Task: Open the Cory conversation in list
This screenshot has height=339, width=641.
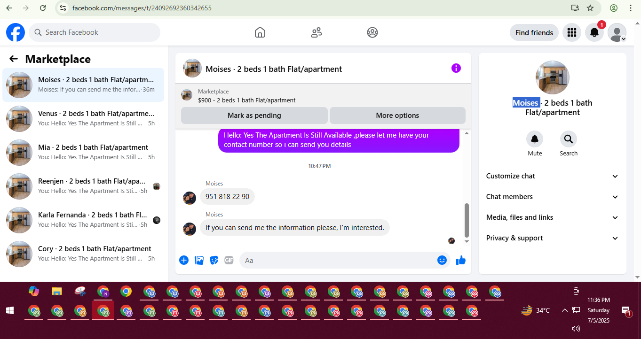Action: (x=83, y=254)
